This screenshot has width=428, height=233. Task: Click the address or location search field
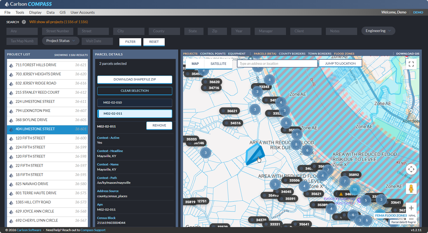click(277, 64)
